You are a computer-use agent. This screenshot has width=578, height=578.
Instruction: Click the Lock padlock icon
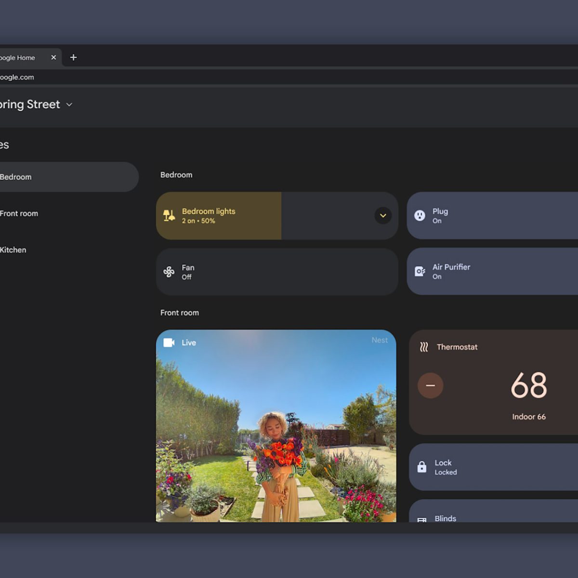coord(422,467)
